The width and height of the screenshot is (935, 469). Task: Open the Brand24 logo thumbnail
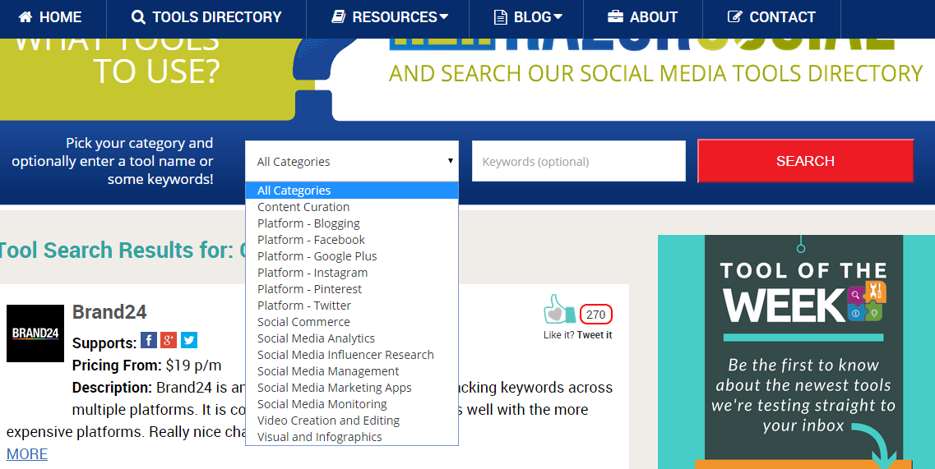click(x=35, y=333)
